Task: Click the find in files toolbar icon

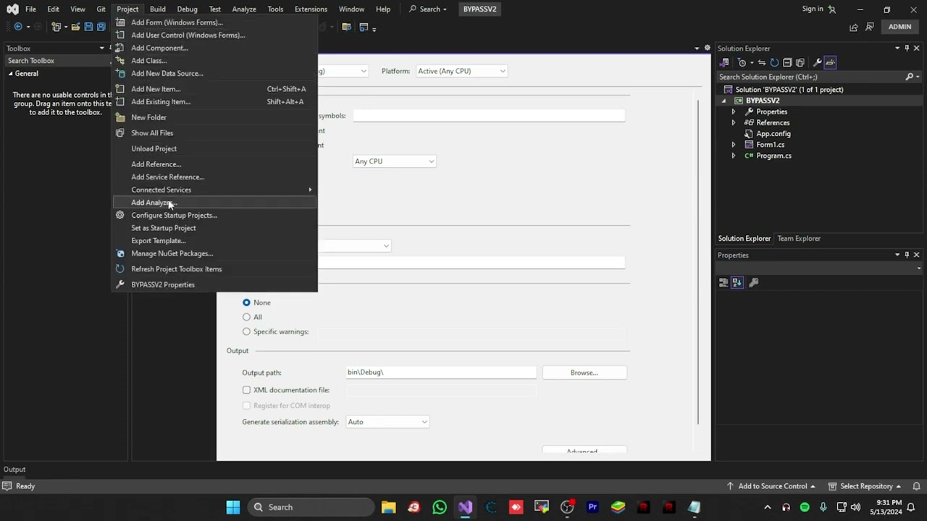Action: [346, 27]
